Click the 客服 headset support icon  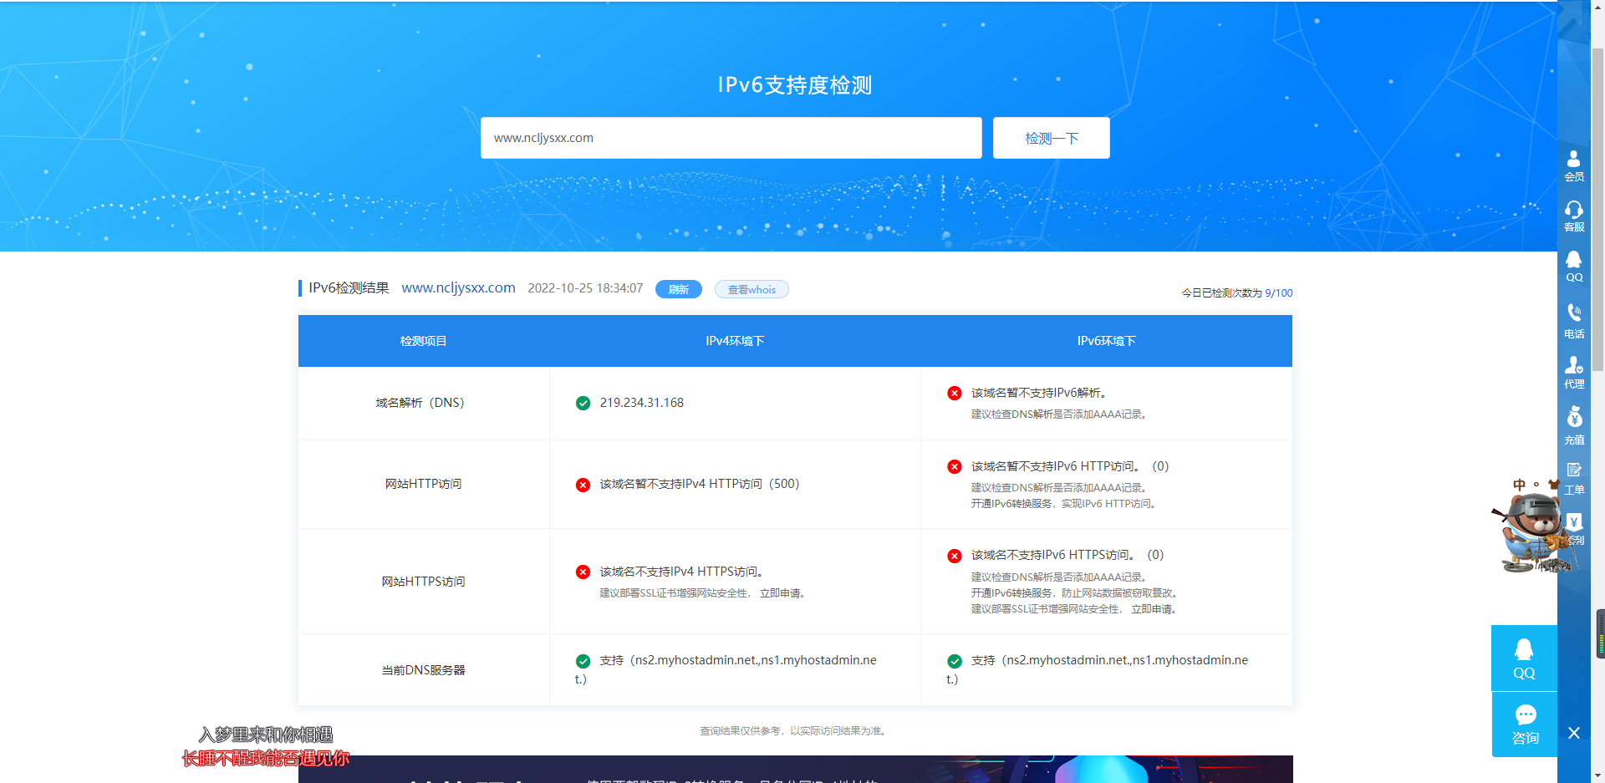(x=1573, y=216)
